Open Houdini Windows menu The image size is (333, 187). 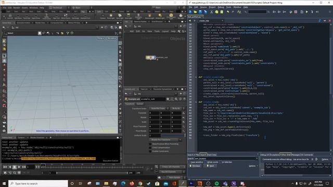point(33,8)
